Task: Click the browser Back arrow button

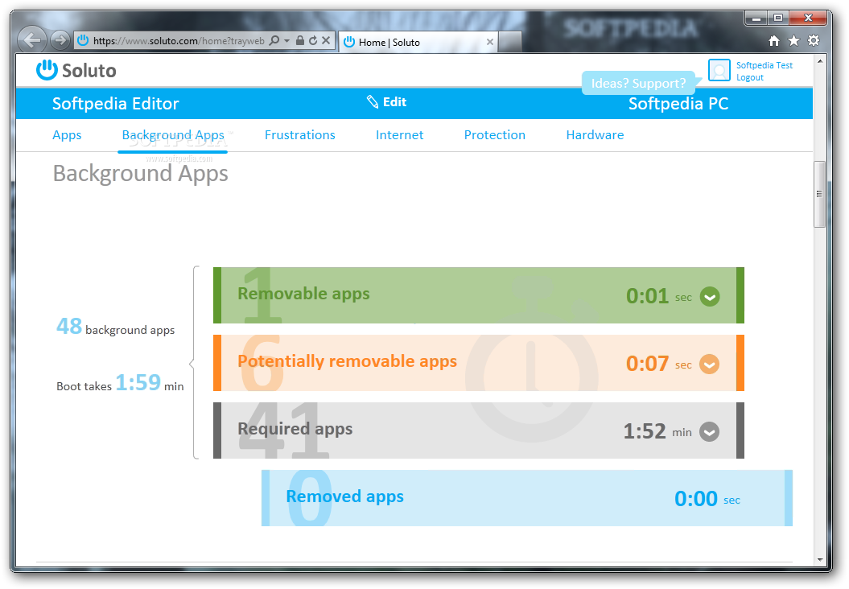Action: (32, 40)
